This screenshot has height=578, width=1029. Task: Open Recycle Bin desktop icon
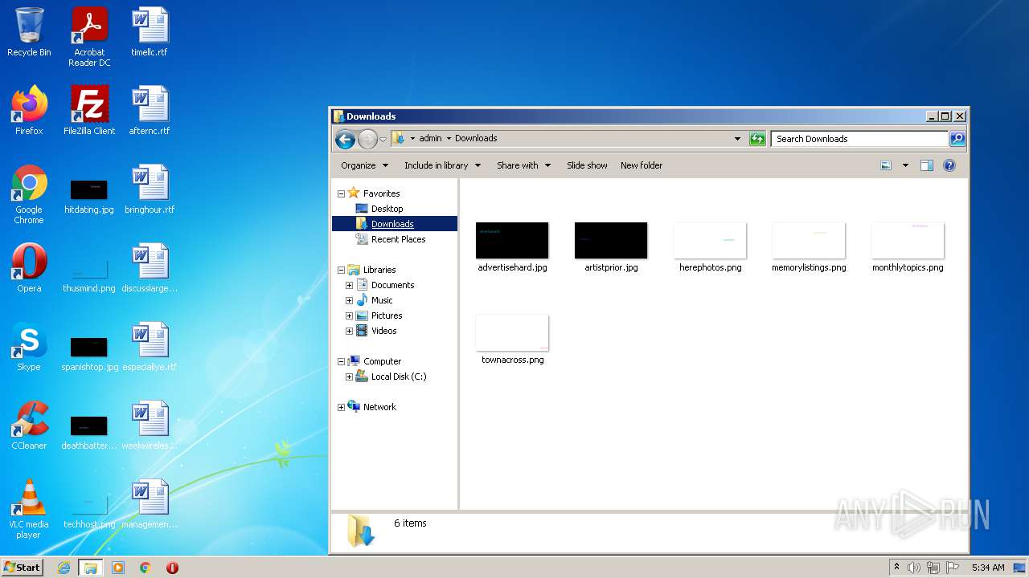click(x=29, y=32)
